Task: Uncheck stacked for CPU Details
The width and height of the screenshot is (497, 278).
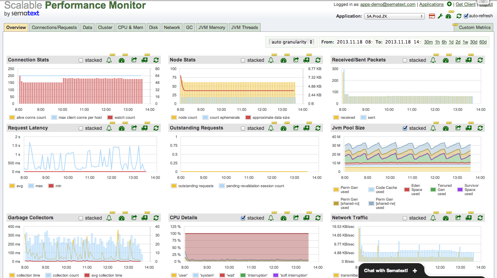Action: [243, 218]
